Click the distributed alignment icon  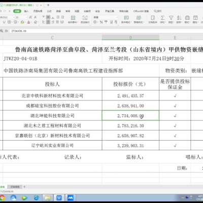[x=62, y=22]
